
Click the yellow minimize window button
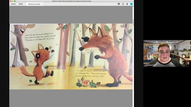pos(13,1)
